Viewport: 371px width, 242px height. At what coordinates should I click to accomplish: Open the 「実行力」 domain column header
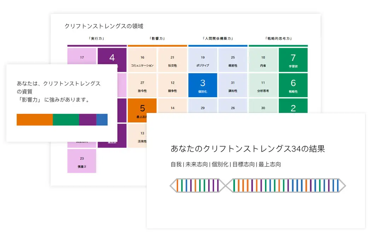[97, 38]
